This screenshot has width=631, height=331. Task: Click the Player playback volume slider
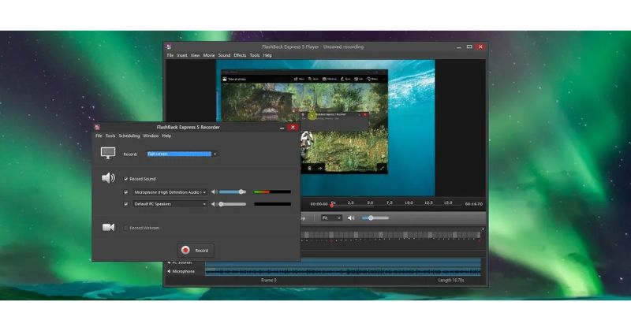375,218
